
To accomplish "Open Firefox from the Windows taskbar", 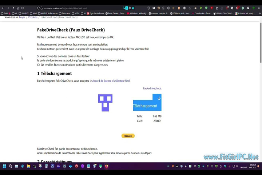I will click(x=107, y=166).
